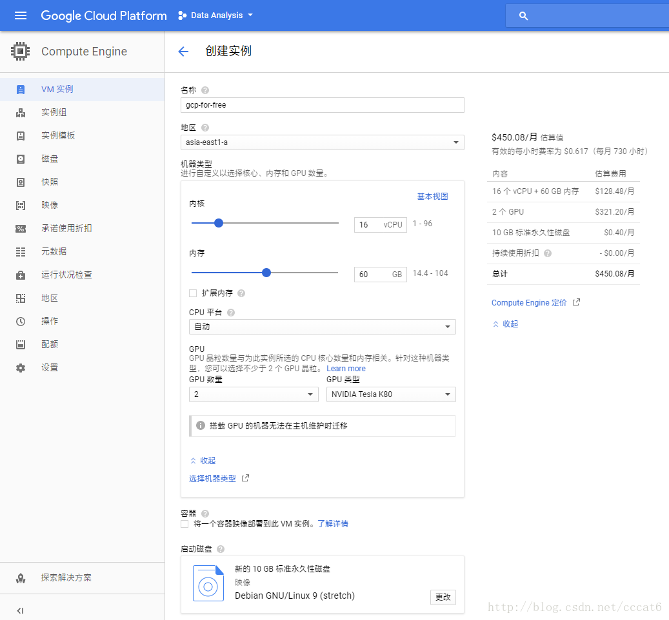This screenshot has width=669, height=620.
Task: Click the GPU Learn more link
Action: pyautogui.click(x=346, y=369)
